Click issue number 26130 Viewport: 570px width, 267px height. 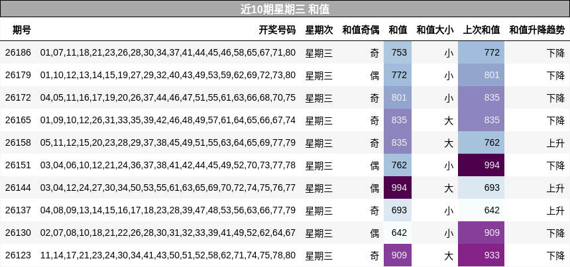18,233
